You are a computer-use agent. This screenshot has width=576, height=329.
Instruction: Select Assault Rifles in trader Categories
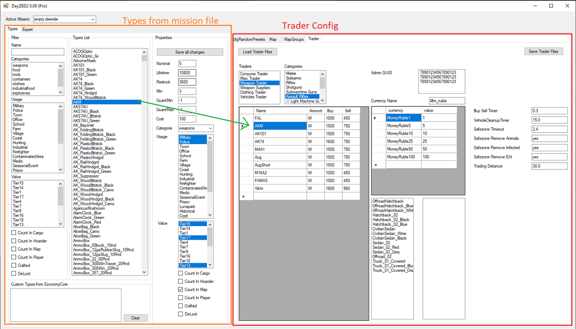click(302, 97)
